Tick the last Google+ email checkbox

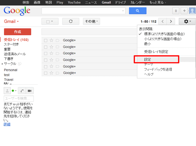[x=45, y=73]
